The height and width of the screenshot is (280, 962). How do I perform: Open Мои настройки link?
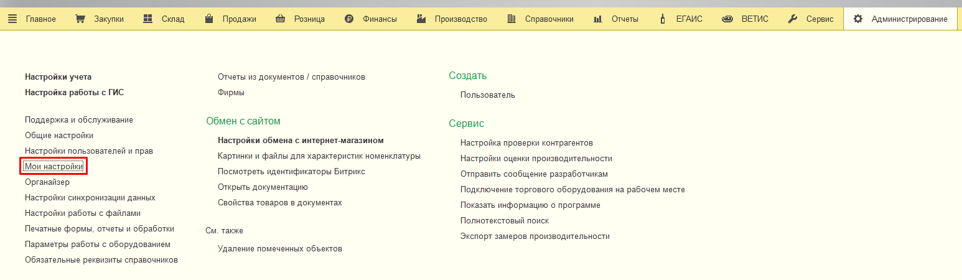(x=54, y=167)
